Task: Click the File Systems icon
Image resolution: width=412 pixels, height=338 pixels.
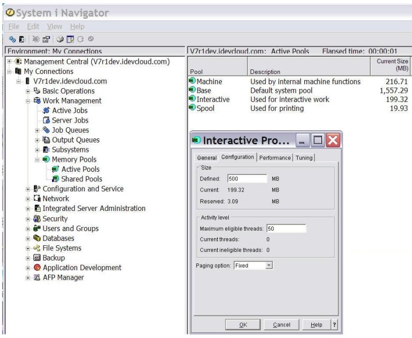Action: [37, 248]
